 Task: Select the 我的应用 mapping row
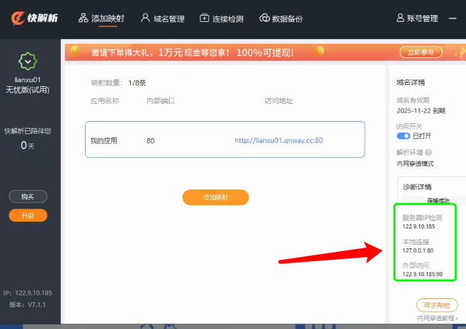click(x=225, y=140)
